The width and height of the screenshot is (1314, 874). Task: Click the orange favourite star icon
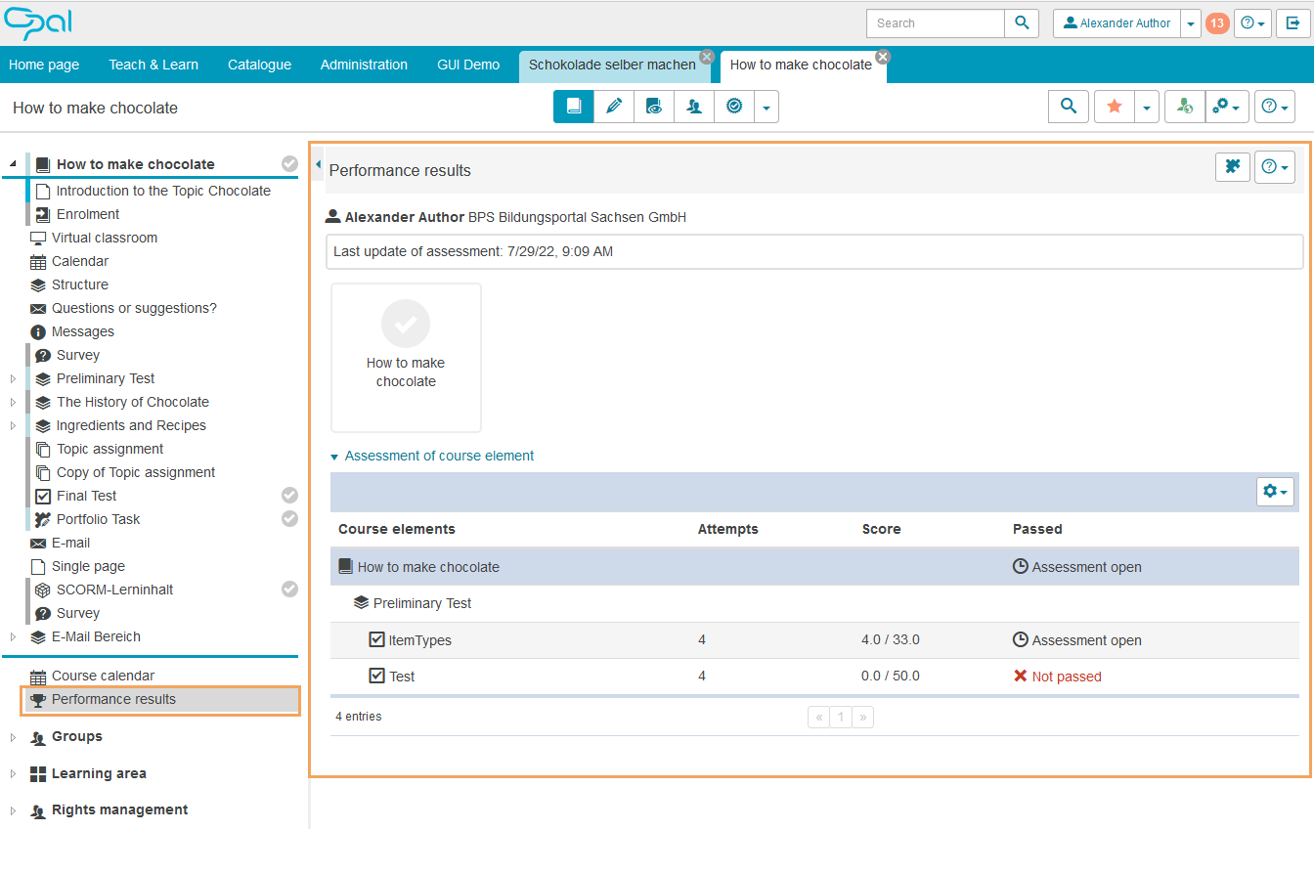1114,107
